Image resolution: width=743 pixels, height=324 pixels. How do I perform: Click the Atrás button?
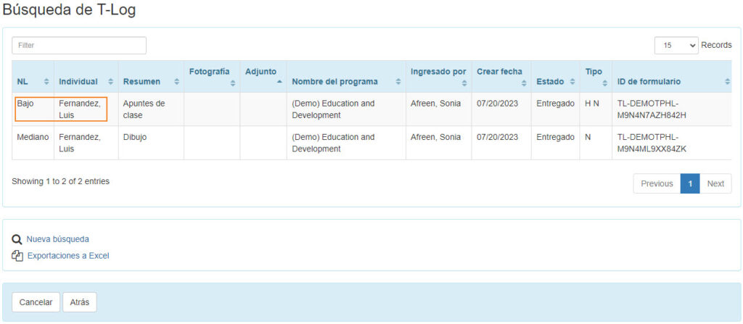tap(80, 302)
